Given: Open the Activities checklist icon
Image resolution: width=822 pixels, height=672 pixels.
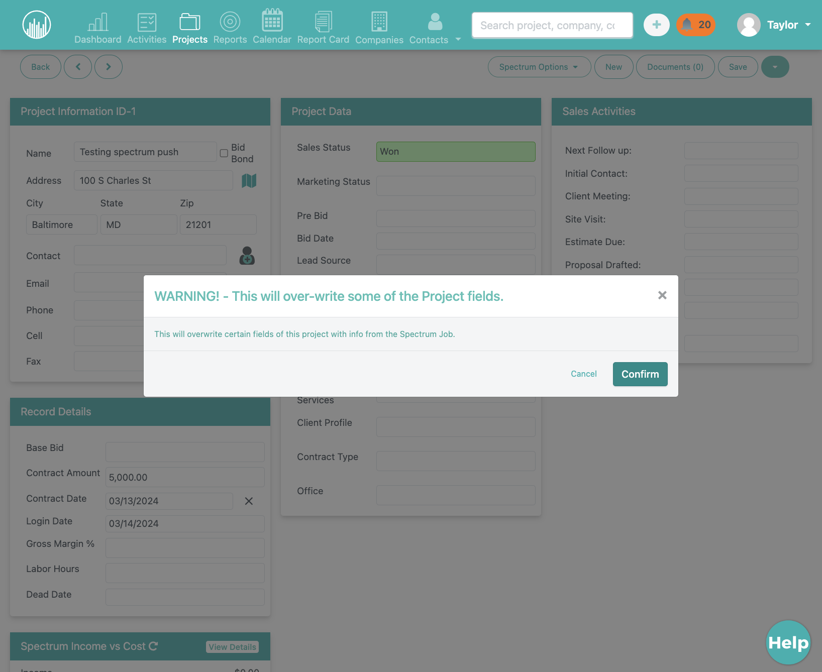Looking at the screenshot, I should click(x=147, y=22).
